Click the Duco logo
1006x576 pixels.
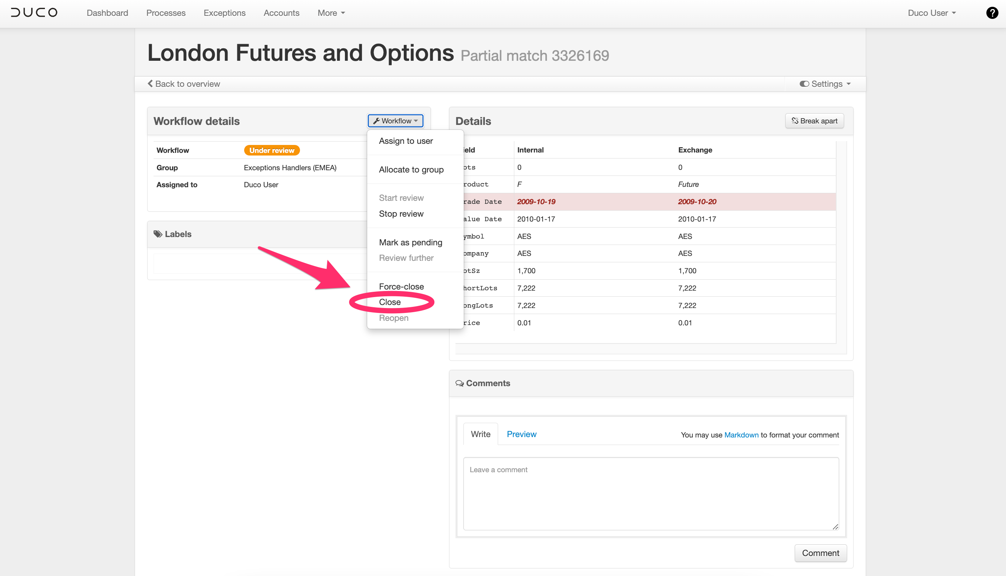tap(34, 13)
